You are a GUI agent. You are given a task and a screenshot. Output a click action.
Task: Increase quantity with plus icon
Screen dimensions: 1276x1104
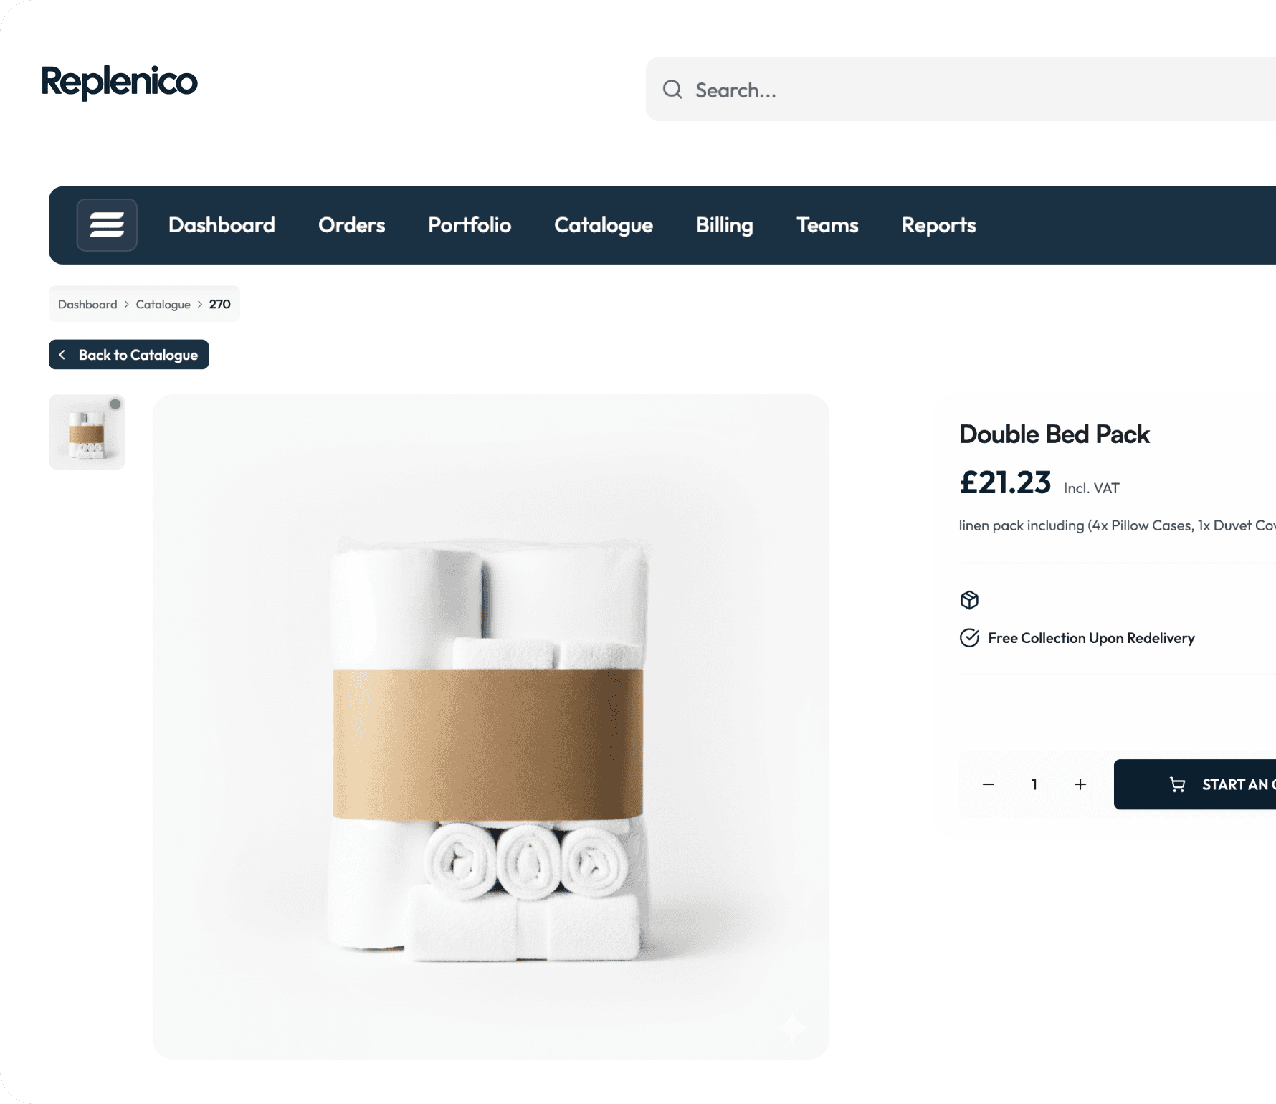click(x=1080, y=785)
